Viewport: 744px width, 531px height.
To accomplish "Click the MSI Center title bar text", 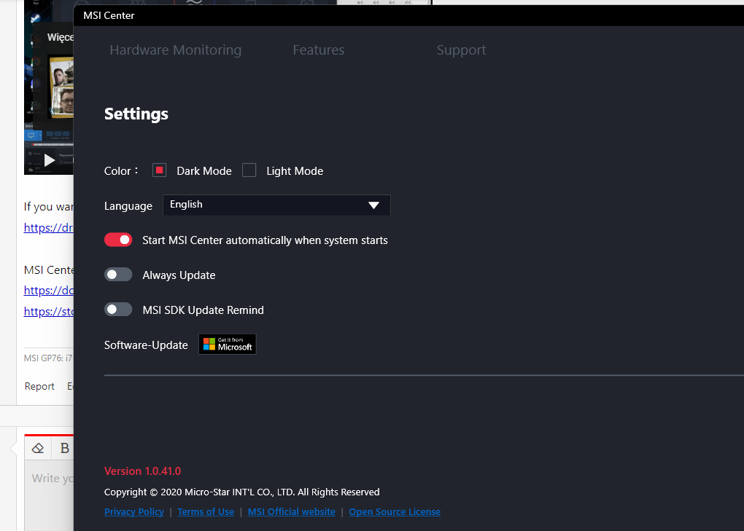I will (x=109, y=15).
